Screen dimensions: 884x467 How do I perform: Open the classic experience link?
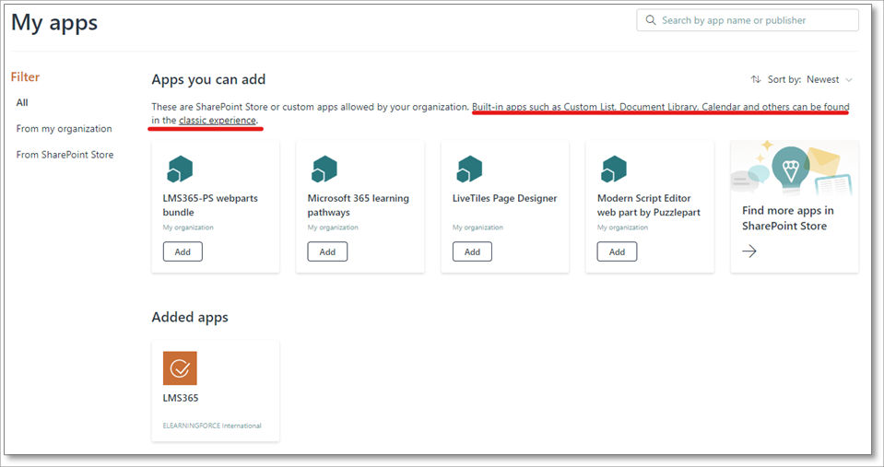[218, 121]
